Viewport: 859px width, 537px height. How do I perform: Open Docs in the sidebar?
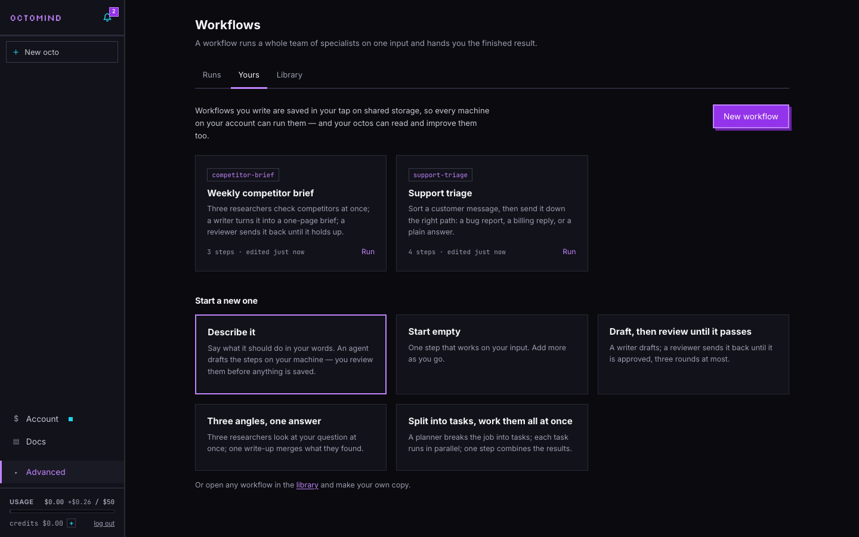point(62,442)
